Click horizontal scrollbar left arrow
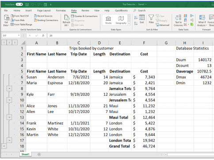Image resolution: width=214 pixels, height=160 pixels. [166, 154]
